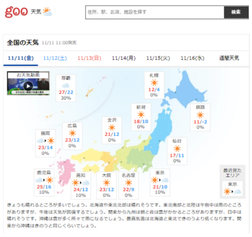This screenshot has width=252, height=237.
Task: Click the cloud-to-sun icon for 福岡
Action: click(x=45, y=140)
